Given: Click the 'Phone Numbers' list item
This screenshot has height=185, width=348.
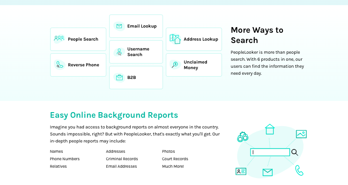Looking at the screenshot, I should (x=65, y=159).
